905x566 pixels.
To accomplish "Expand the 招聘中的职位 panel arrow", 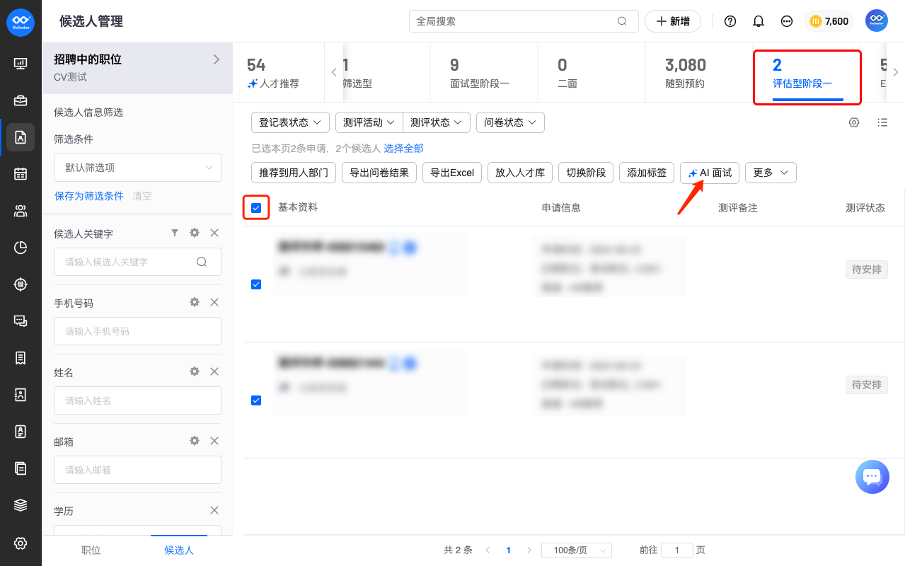I will [x=217, y=59].
